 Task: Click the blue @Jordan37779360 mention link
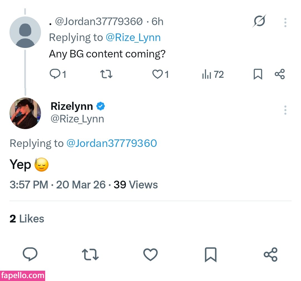click(x=111, y=143)
